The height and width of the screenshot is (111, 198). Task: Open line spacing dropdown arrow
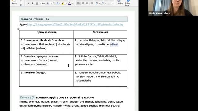(99, 3)
